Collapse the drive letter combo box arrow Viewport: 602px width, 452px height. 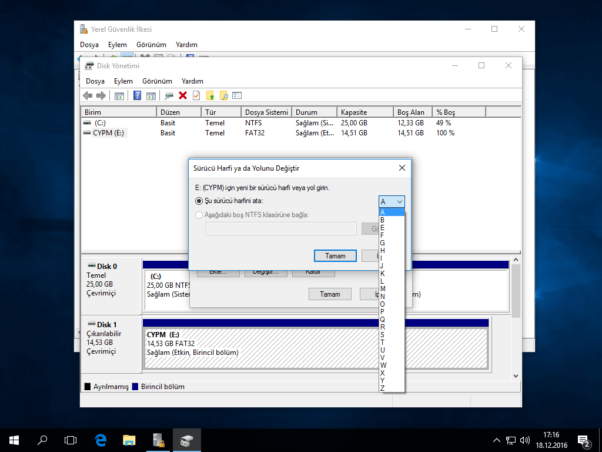tap(399, 201)
